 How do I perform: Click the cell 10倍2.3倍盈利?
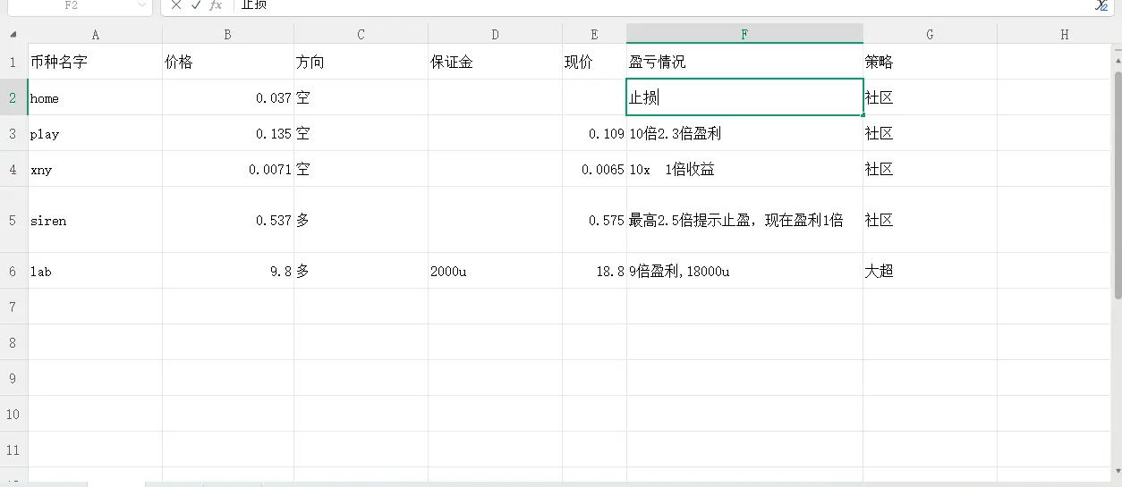pyautogui.click(x=744, y=133)
